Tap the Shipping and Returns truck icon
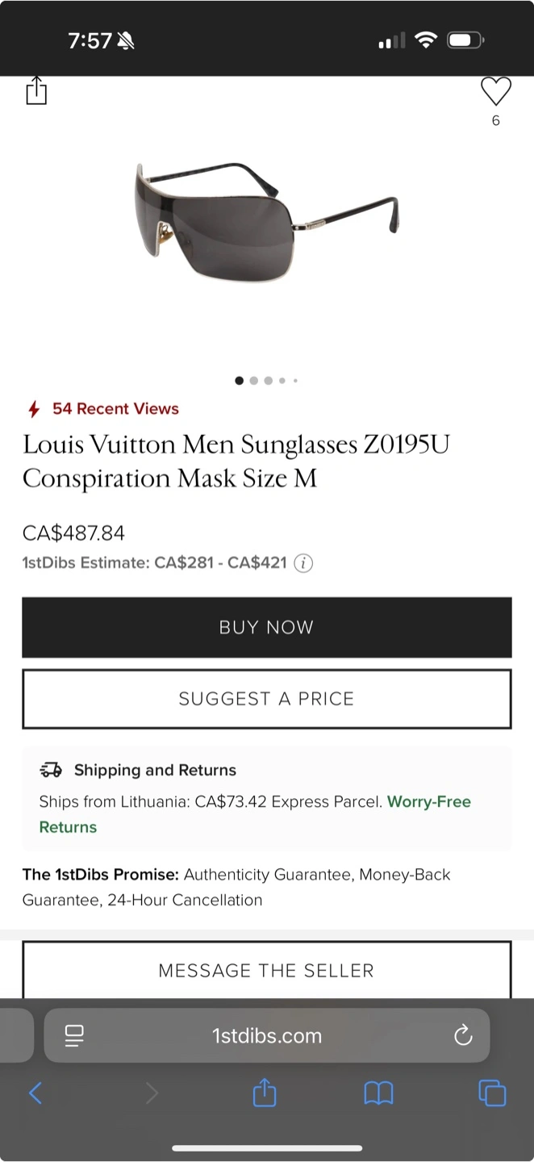The image size is (534, 1162). (51, 770)
